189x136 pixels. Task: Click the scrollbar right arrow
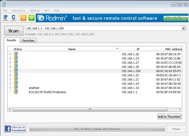point(180,109)
